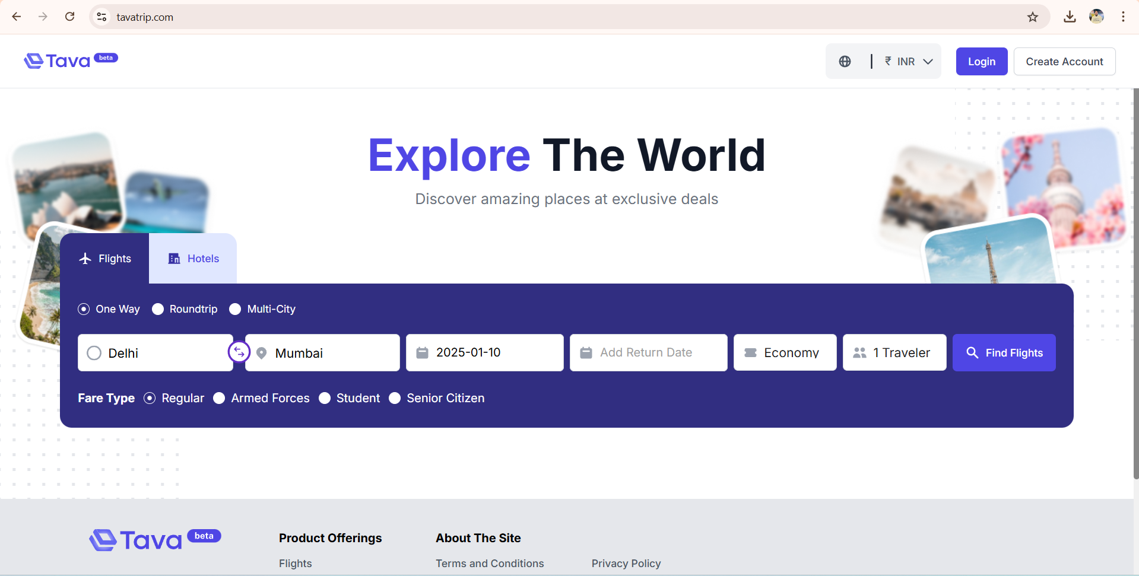
Task: Switch to the Hotels tab
Action: (x=193, y=259)
